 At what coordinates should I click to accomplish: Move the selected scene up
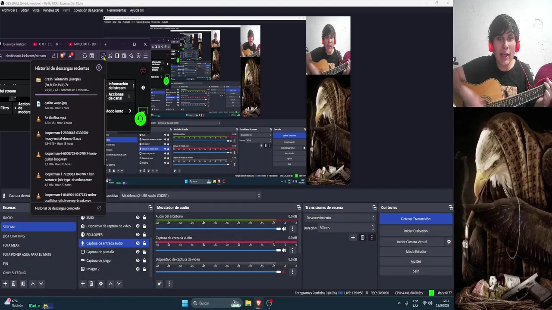tap(32, 284)
